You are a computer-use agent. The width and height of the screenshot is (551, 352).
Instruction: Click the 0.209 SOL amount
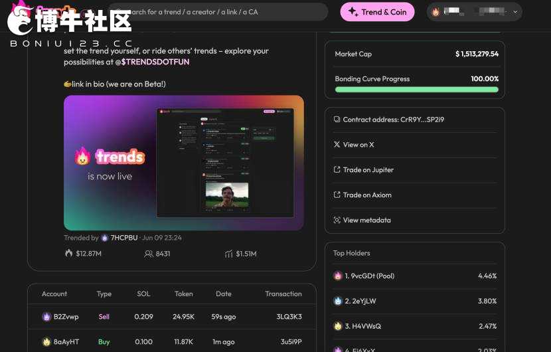coord(143,317)
